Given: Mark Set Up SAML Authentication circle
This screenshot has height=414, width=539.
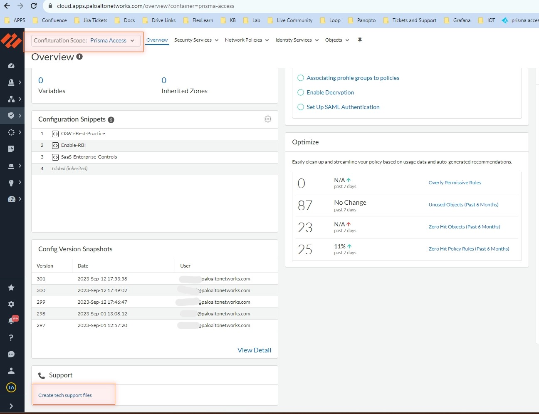Looking at the screenshot, I should point(301,107).
